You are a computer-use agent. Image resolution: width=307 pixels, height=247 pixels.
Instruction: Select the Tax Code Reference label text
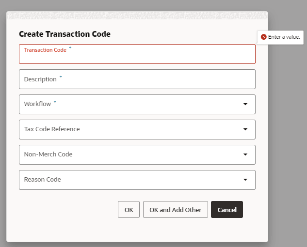[52, 129]
